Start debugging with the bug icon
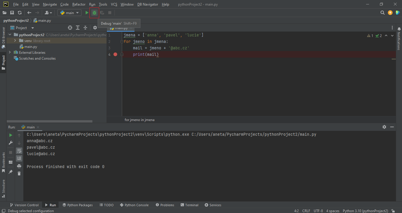 coord(94,13)
